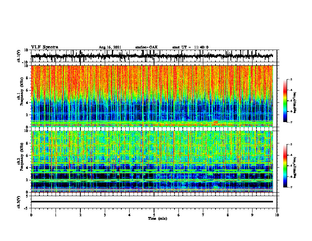This screenshot has height=241, width=312.
Task: Click the "-3" label on lower colorbar
Action: click(291, 145)
